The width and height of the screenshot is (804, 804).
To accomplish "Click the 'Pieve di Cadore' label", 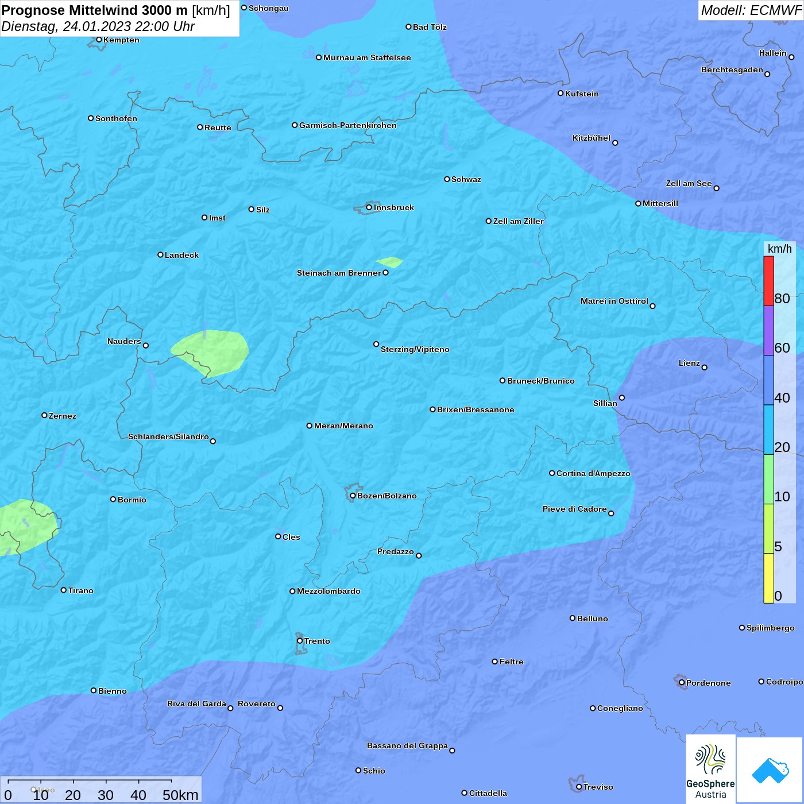I will pos(575,509).
